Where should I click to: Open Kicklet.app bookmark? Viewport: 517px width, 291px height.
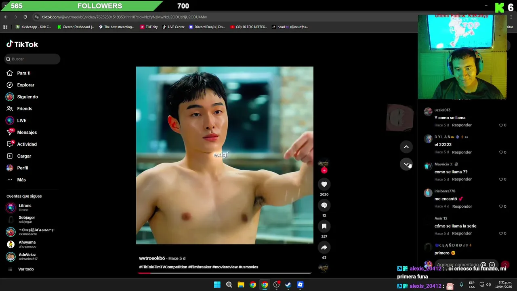[34, 27]
